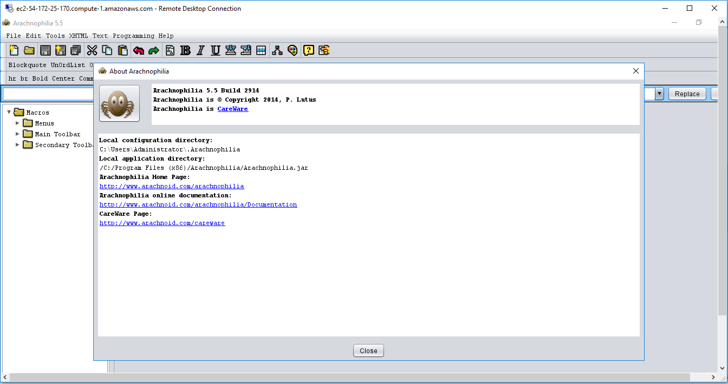The height and width of the screenshot is (384, 728).
Task: Expand the Menus tree folder
Action: pyautogui.click(x=17, y=123)
